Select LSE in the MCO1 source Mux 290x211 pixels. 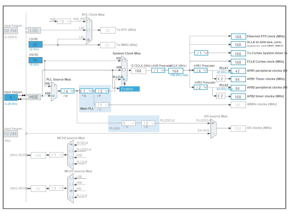(71, 178)
